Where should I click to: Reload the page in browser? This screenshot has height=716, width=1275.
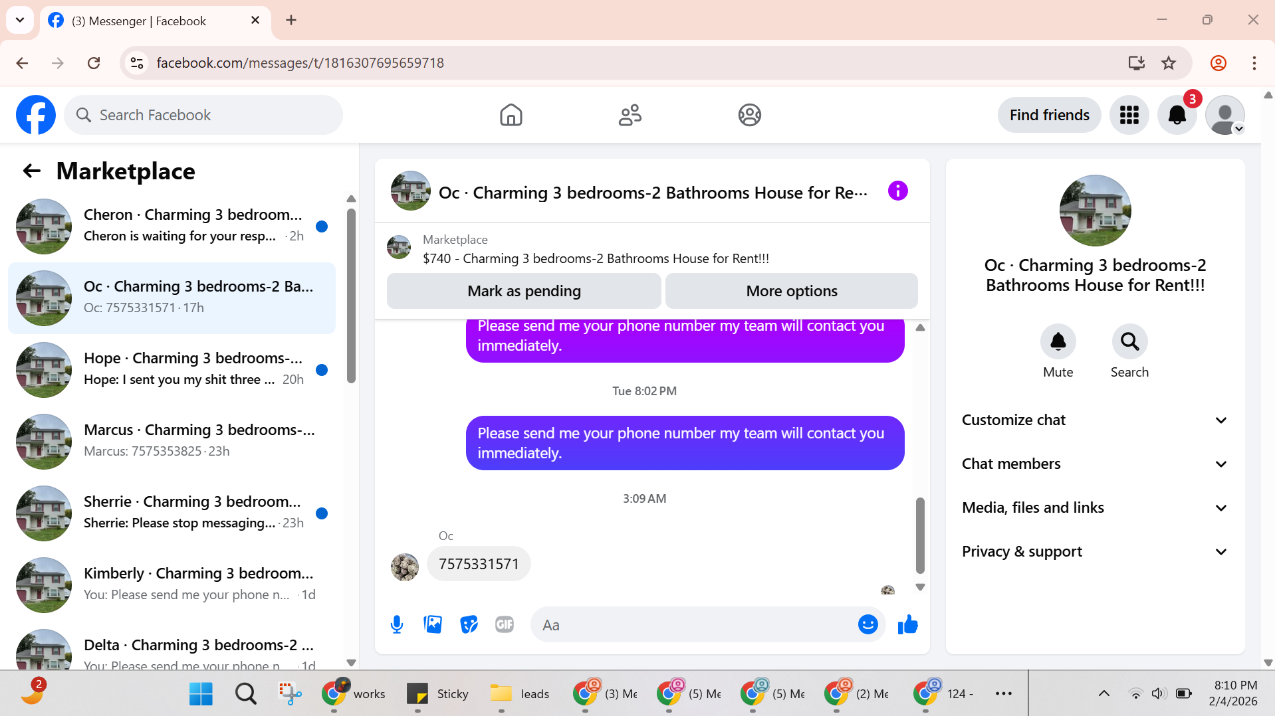pos(94,63)
